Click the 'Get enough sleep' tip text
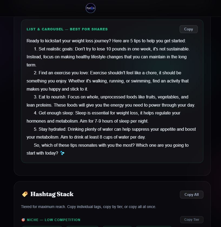This screenshot has width=221, height=227. [103, 117]
